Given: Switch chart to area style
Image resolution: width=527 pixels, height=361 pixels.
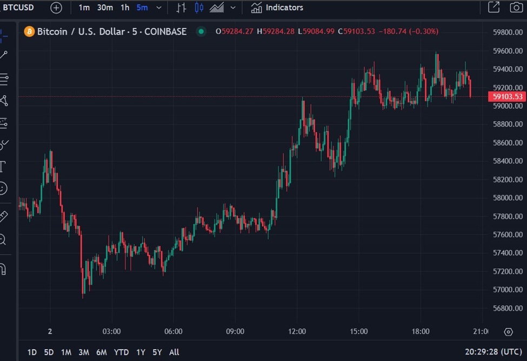Looking at the screenshot, I should point(216,8).
